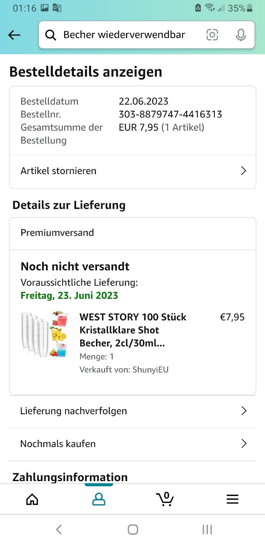Screen dimensions: 265x545
Task: Click the search field with Becher wiederverwendbar
Action: [x=124, y=35]
